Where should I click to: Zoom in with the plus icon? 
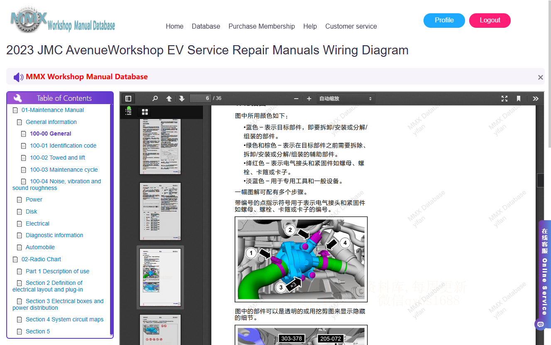309,99
